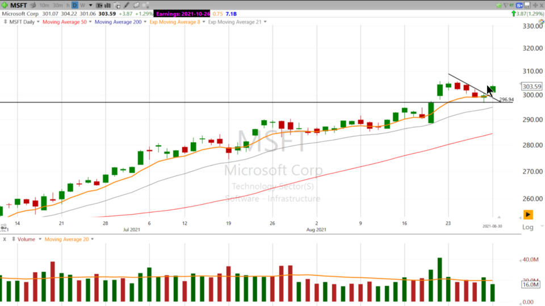Click the green star favorite icon

[x=499, y=5]
